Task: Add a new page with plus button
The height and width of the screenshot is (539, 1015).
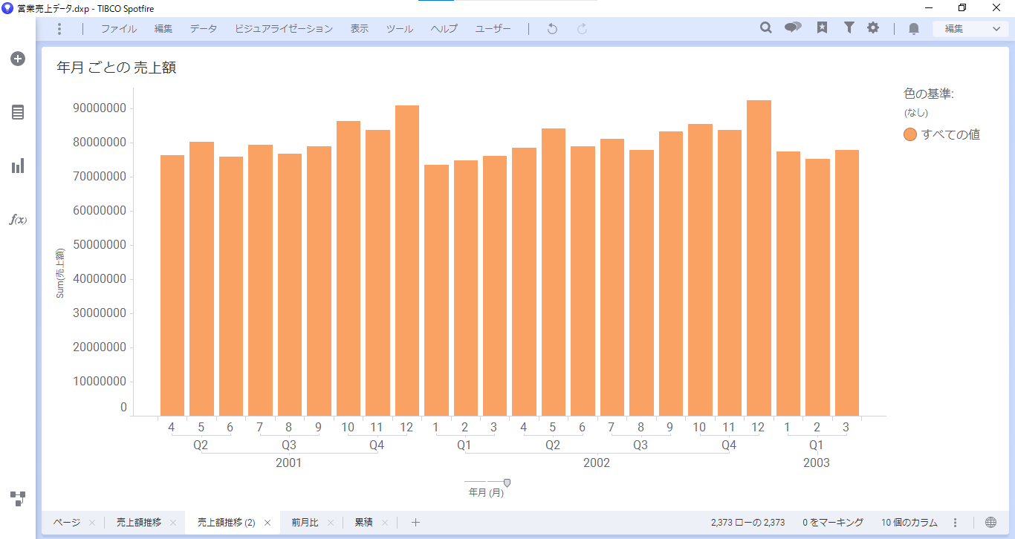Action: point(415,523)
